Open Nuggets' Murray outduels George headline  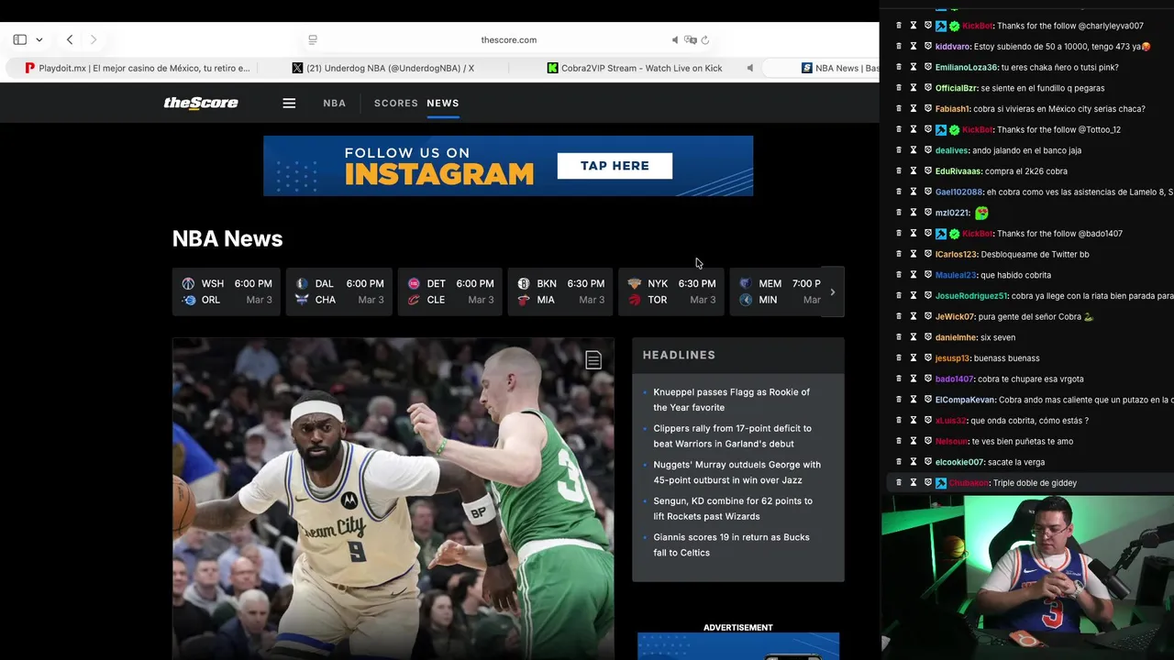(x=737, y=472)
